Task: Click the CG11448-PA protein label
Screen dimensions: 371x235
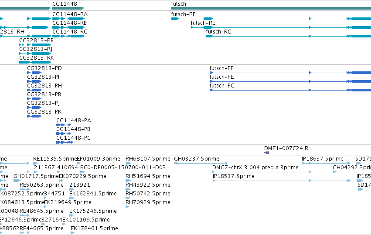Action: point(74,121)
